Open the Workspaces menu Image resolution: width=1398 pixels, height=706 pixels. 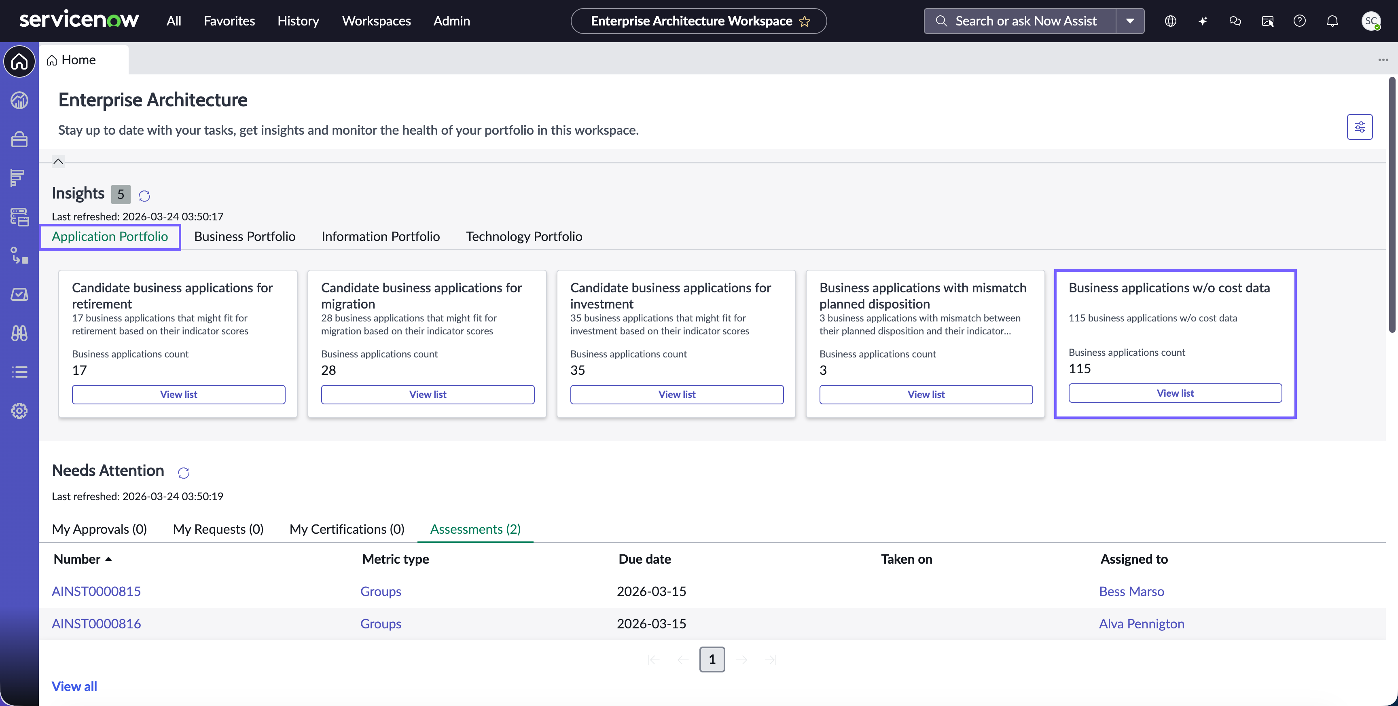pos(376,21)
